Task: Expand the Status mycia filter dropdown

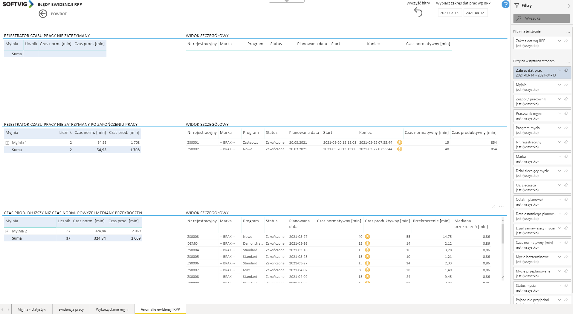Action: (x=560, y=286)
